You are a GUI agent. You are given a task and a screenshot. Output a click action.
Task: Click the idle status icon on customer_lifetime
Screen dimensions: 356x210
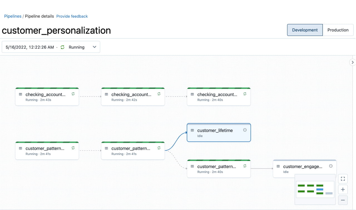[245, 130]
